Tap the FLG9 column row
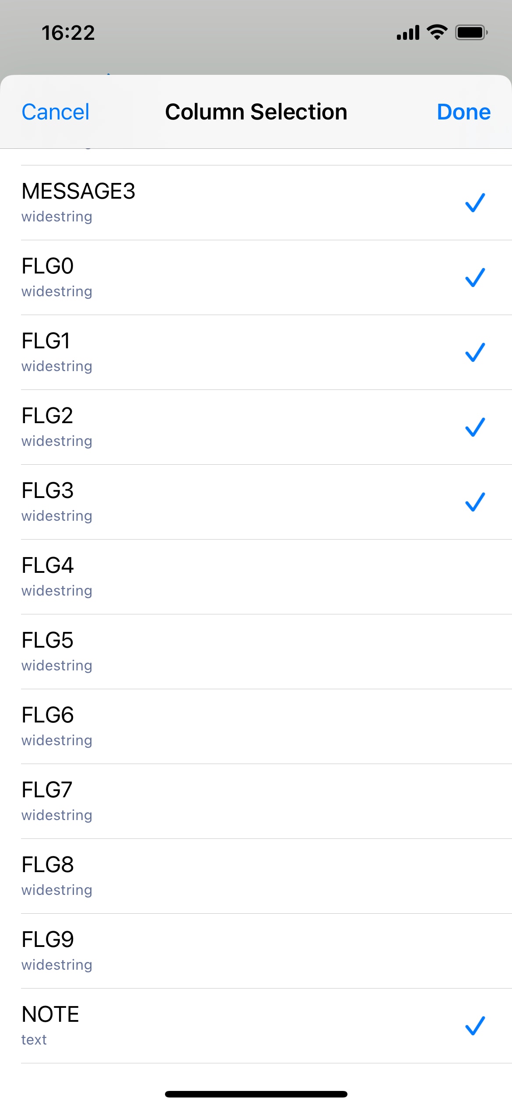 point(256,951)
